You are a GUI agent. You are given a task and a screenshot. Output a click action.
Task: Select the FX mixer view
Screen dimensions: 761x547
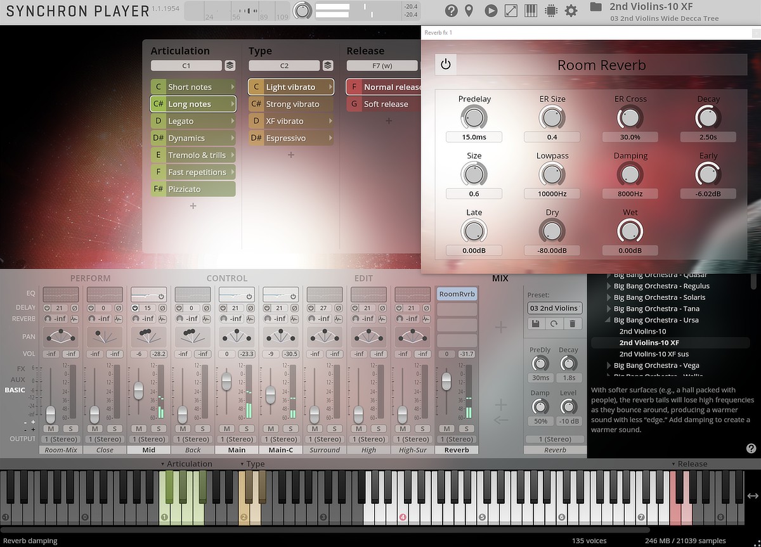point(22,368)
